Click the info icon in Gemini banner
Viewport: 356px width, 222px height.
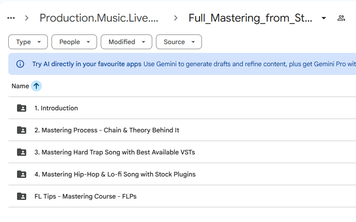[x=20, y=64]
